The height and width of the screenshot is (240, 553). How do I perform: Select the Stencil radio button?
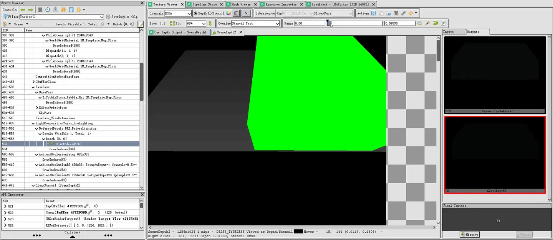click(x=210, y=13)
